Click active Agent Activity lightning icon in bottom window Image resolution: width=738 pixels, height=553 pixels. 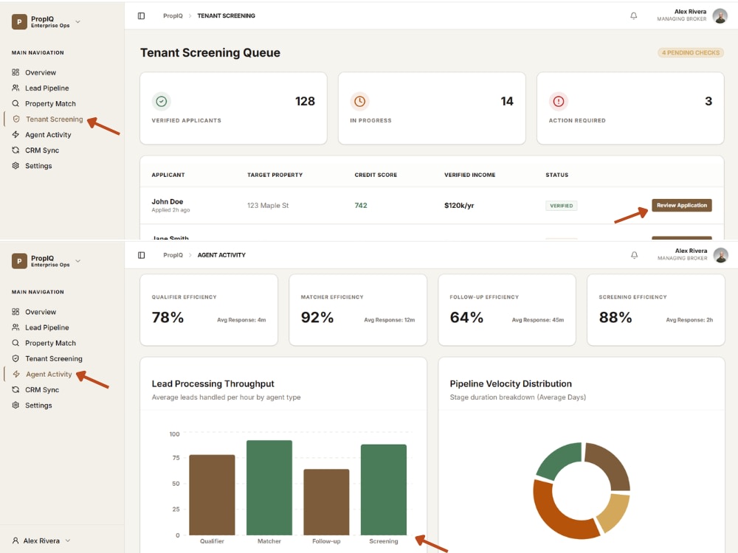pos(16,374)
